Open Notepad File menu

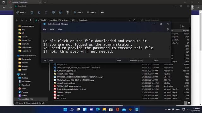pyautogui.click(x=45, y=30)
